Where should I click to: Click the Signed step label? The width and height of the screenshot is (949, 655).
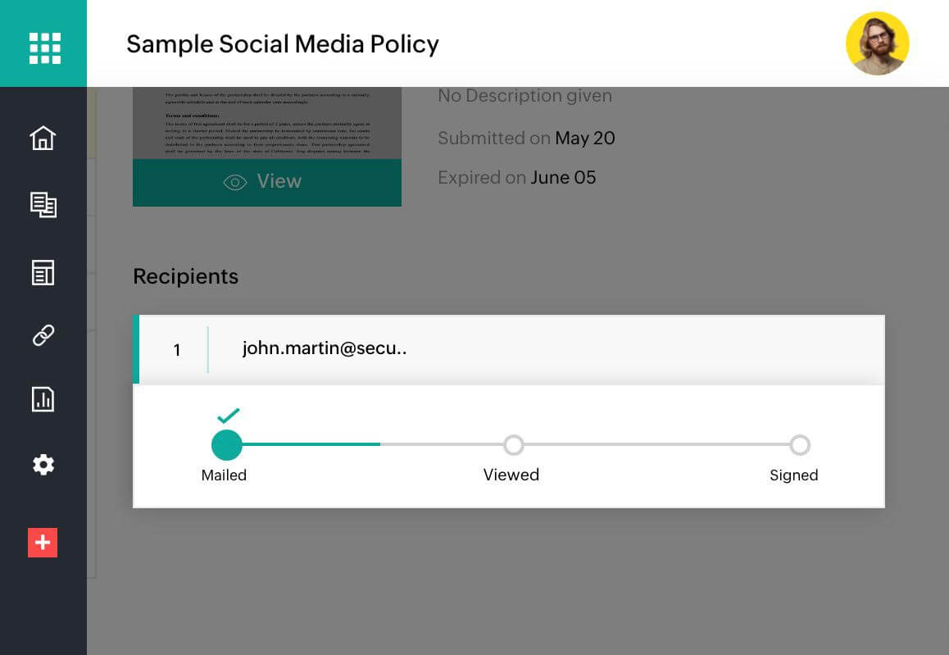pos(793,475)
